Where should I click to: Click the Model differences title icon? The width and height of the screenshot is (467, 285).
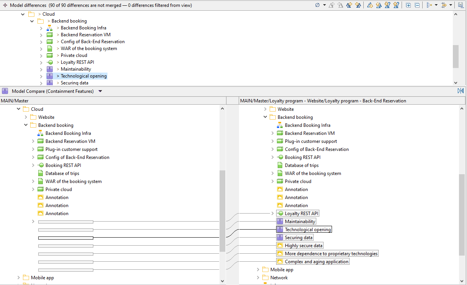click(x=5, y=5)
